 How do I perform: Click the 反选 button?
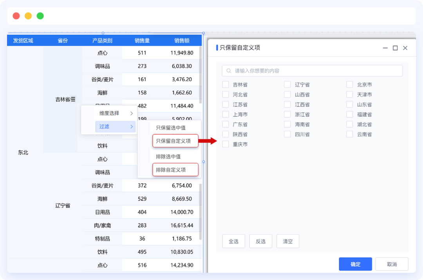coord(260,241)
